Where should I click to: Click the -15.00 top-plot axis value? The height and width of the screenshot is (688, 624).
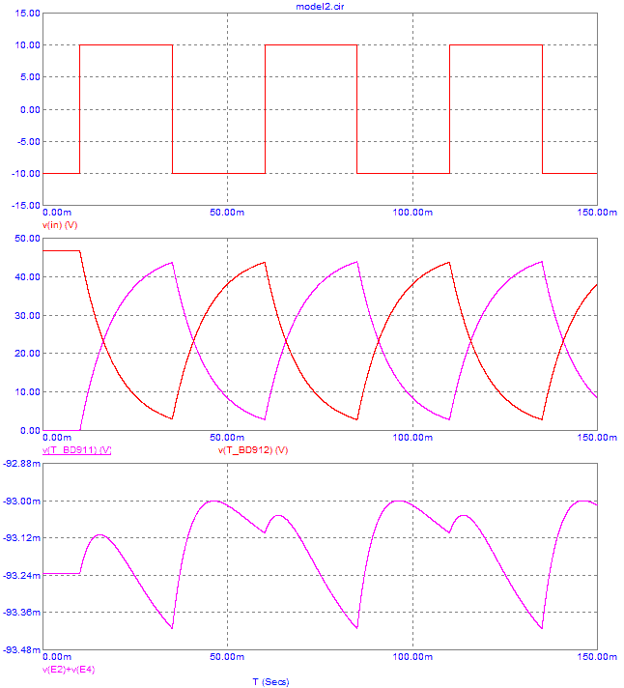(x=26, y=205)
